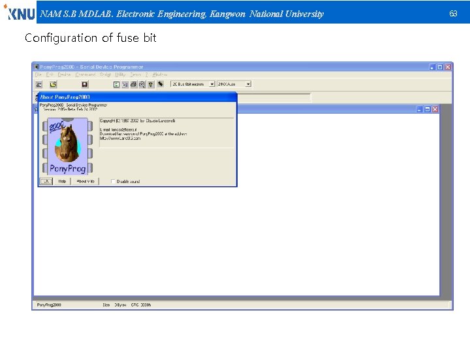This screenshot has height=353, width=470.
Task: Open the Utility menu
Action: pyautogui.click(x=121, y=75)
